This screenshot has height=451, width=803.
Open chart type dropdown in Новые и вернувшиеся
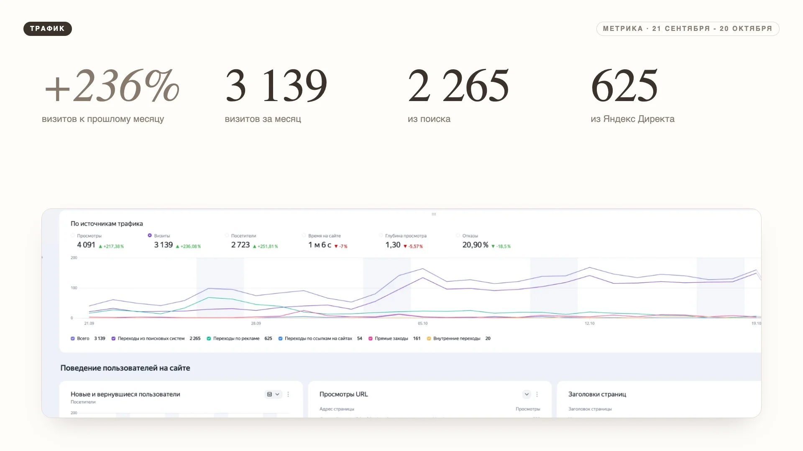(x=273, y=394)
